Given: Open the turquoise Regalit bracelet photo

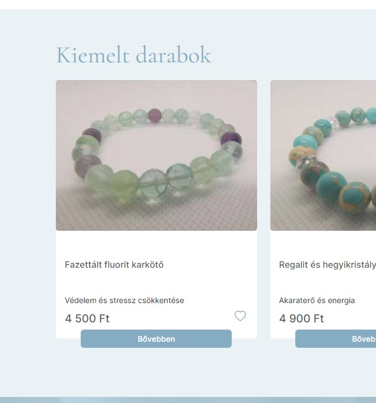Looking at the screenshot, I should 323,155.
